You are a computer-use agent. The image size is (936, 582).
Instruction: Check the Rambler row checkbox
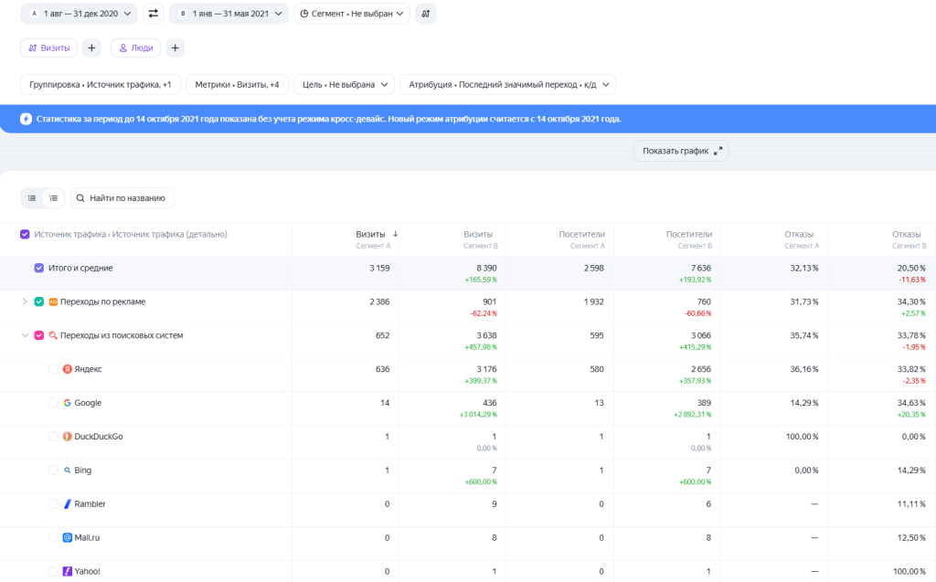pyautogui.click(x=53, y=503)
